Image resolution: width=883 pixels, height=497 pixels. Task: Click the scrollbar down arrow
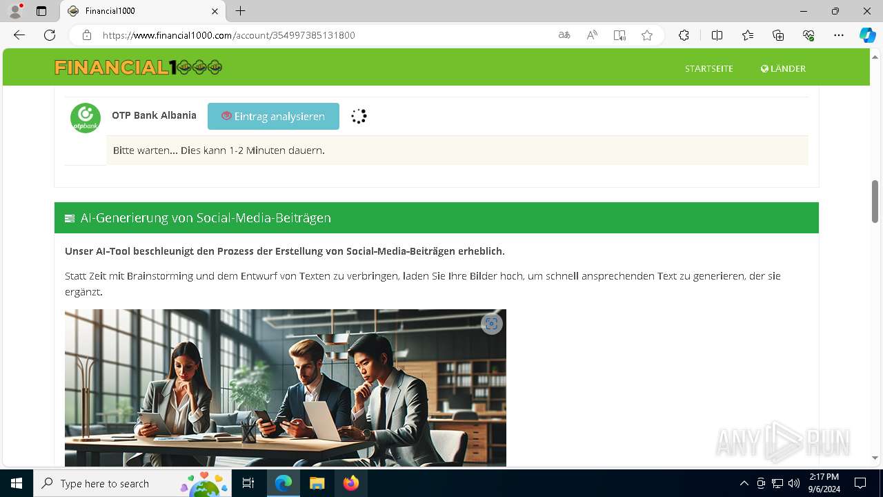coord(875,458)
